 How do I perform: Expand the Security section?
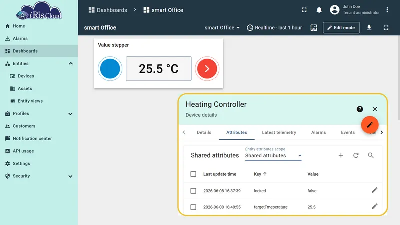70,176
